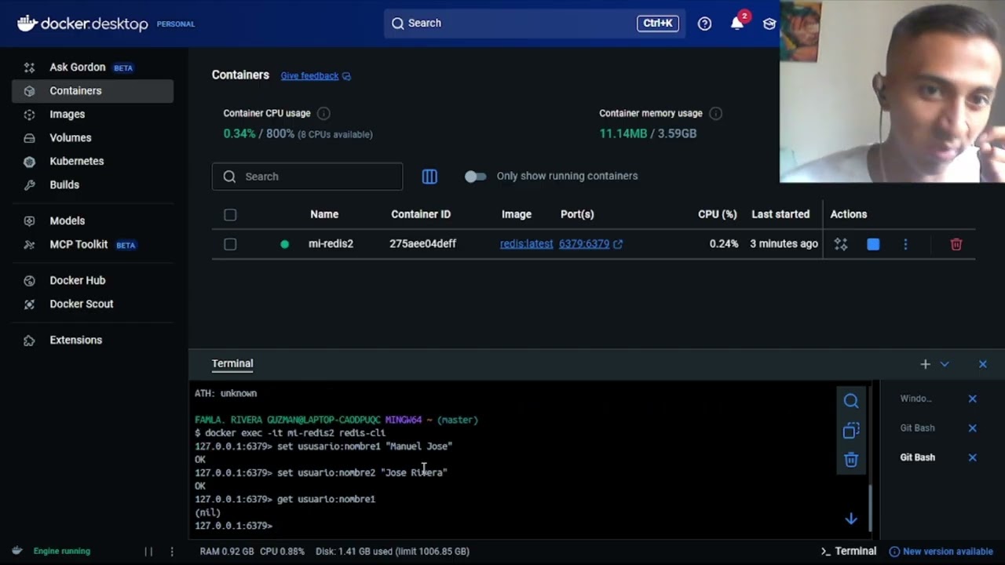Viewport: 1005px width, 565px height.
Task: Open Models in sidebar
Action: 93,221
